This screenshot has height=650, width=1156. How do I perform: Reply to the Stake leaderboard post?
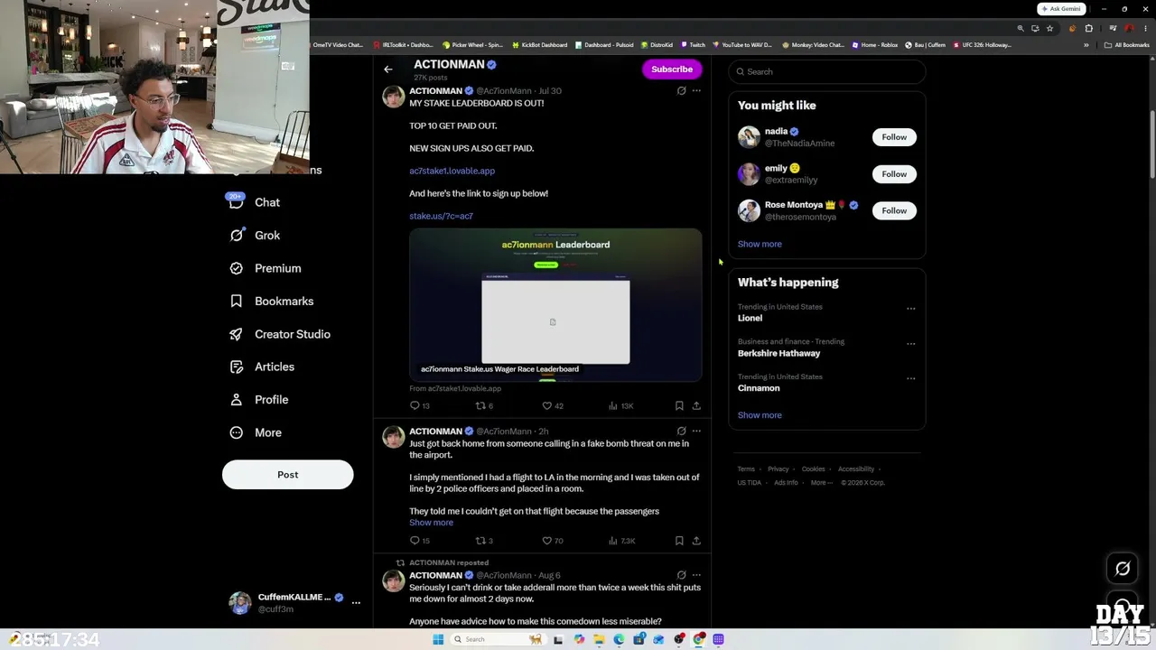coord(415,405)
